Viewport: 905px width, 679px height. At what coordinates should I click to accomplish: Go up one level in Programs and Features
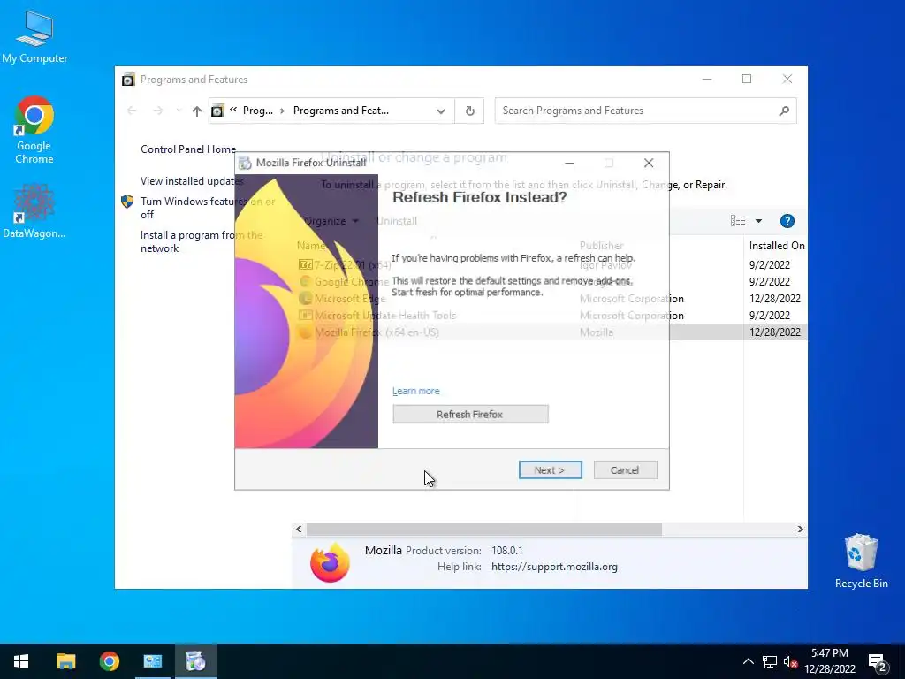pyautogui.click(x=197, y=111)
